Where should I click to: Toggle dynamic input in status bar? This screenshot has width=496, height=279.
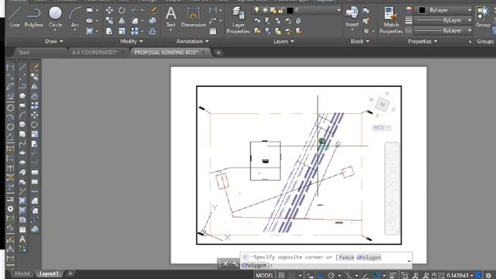(310, 276)
